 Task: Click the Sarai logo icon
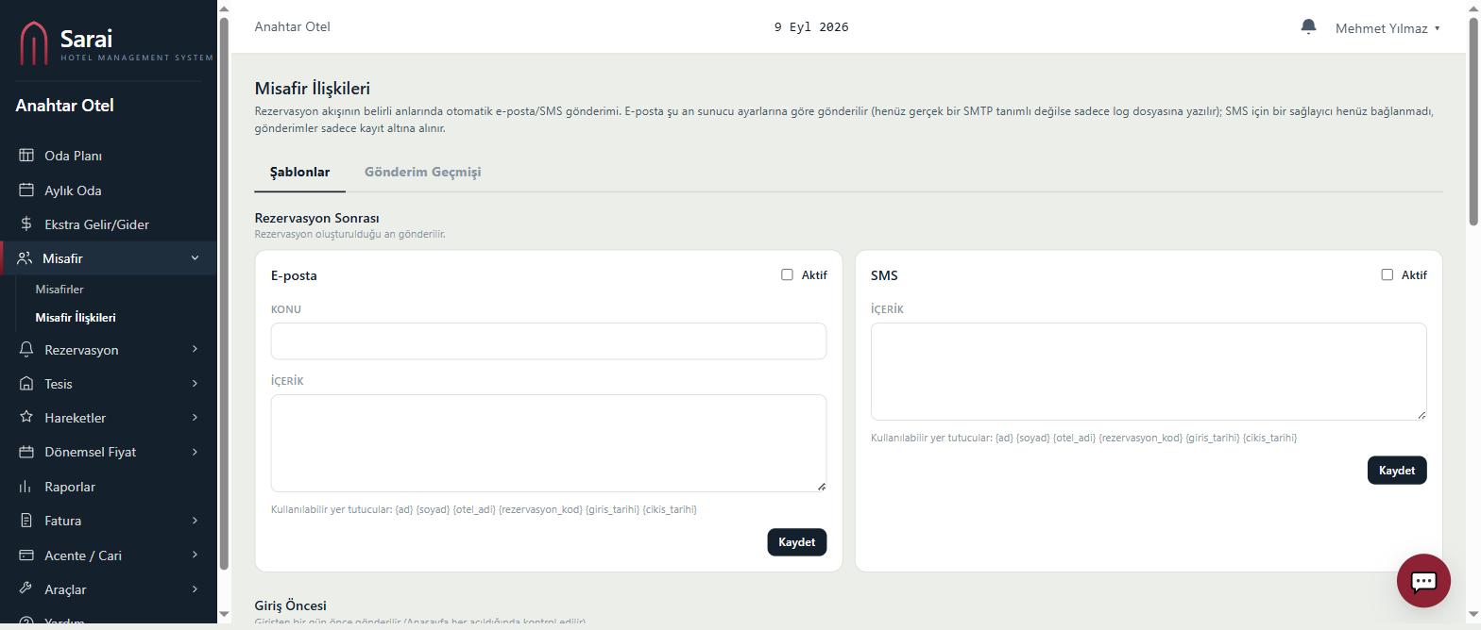tap(34, 43)
